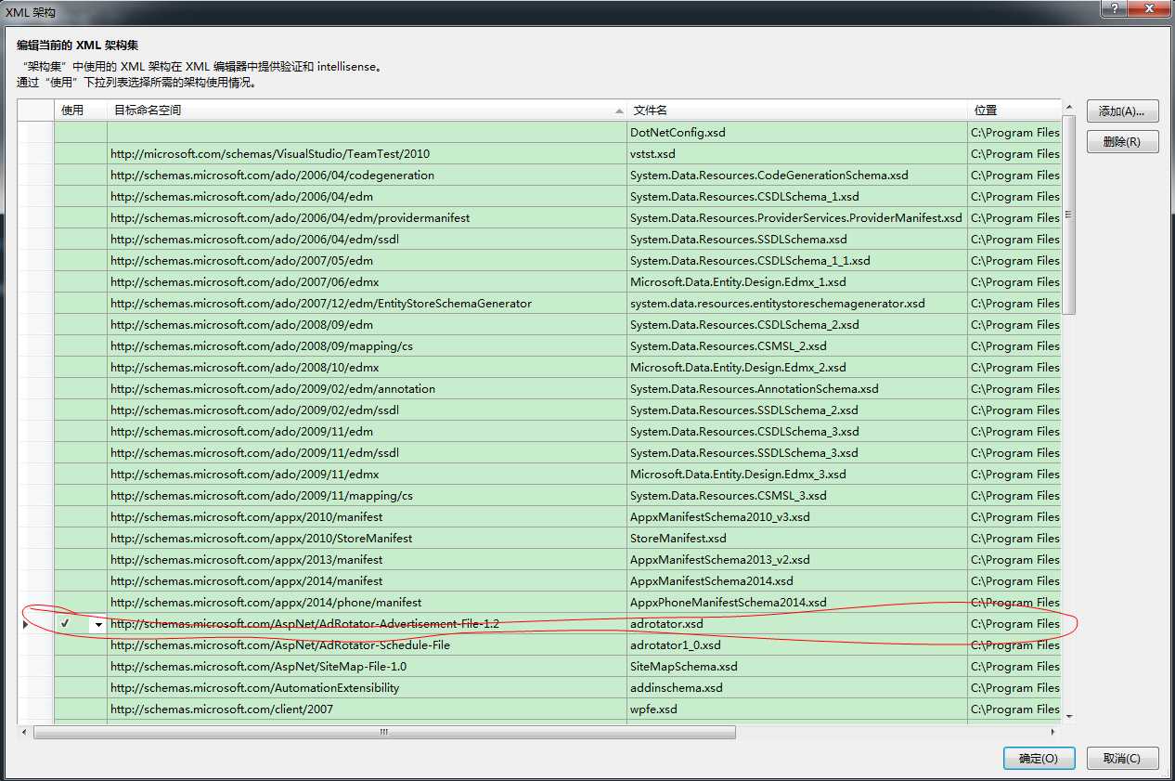Click the help question mark button in title bar
1175x781 pixels.
[x=1114, y=7]
